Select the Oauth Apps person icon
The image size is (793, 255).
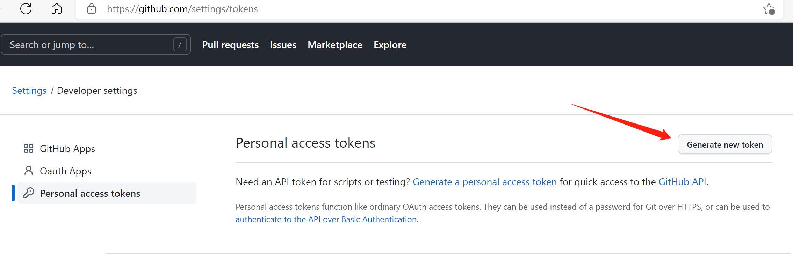tap(29, 171)
